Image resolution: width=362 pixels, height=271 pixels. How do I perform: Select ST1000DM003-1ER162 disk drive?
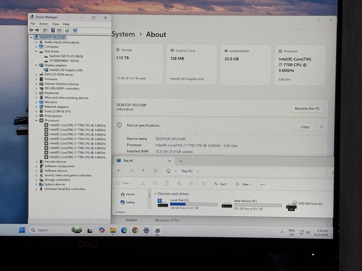(x=64, y=61)
